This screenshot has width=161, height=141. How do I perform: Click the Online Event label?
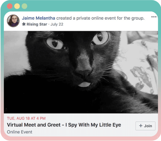coord(20,132)
